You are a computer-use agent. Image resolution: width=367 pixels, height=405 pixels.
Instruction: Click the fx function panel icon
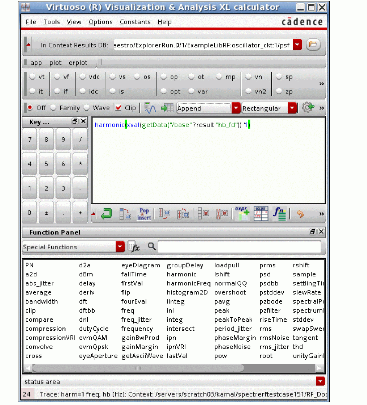(134, 247)
